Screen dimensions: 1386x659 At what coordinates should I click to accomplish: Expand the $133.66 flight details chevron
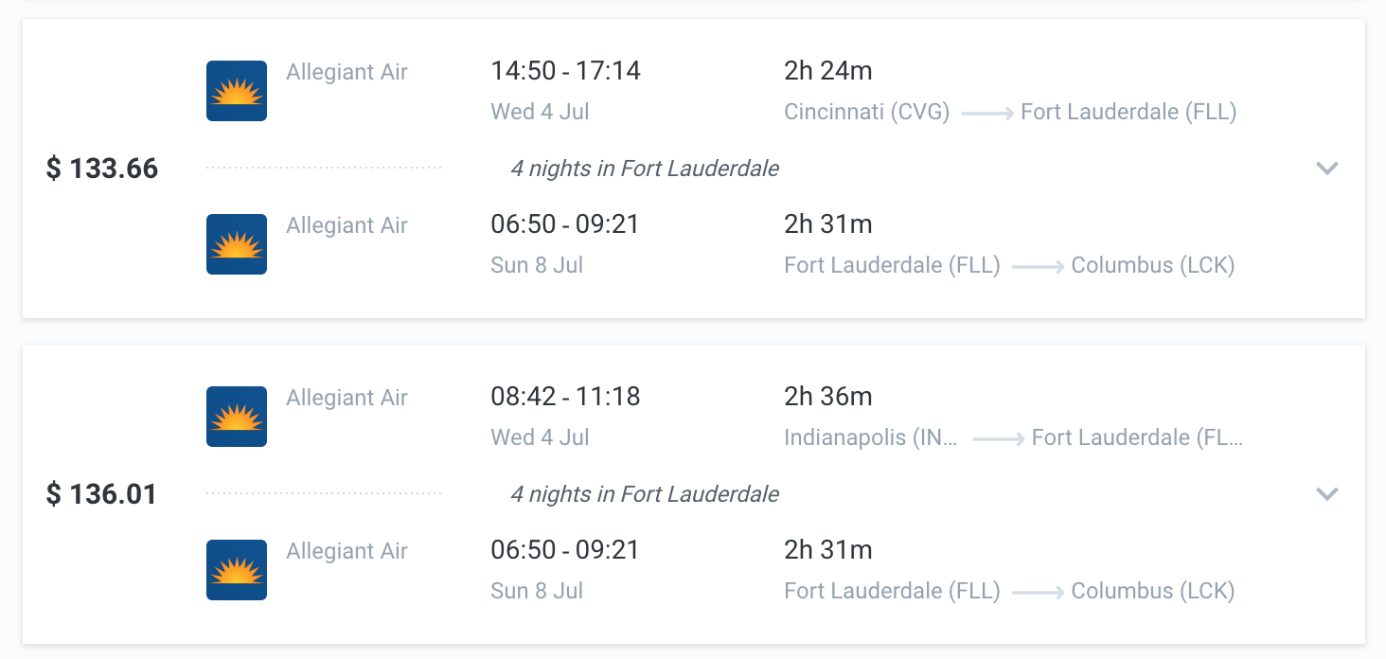(1327, 169)
